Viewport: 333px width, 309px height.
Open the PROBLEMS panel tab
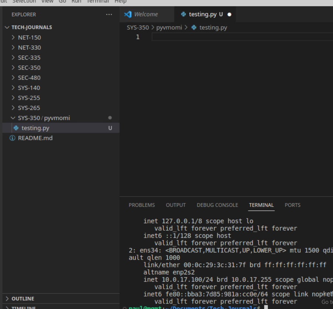tap(141, 205)
